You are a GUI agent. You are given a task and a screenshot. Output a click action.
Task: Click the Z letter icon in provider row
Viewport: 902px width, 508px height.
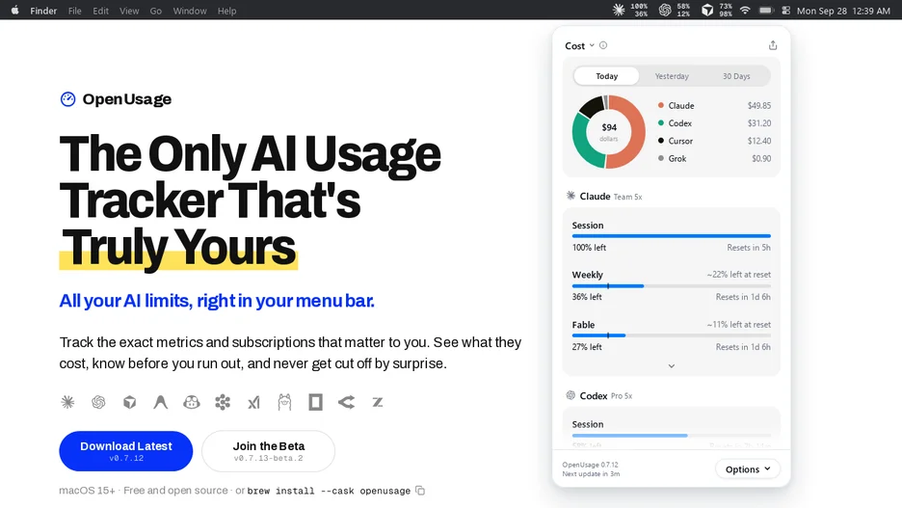(378, 402)
